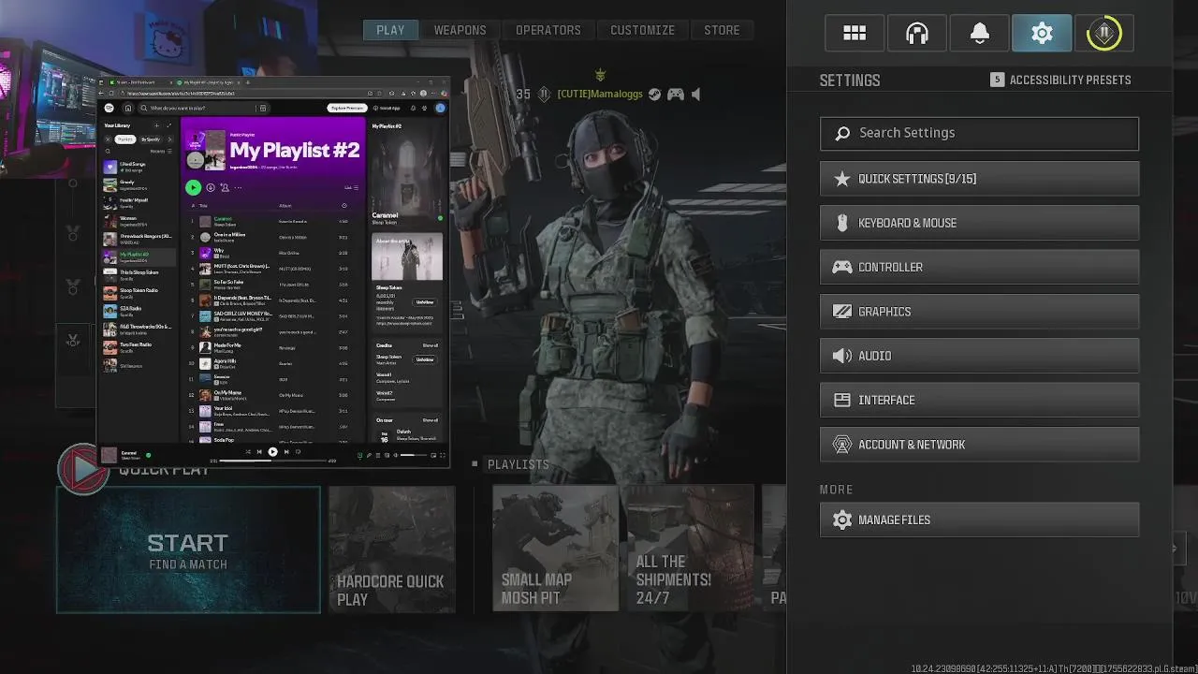Click START Find a Match
This screenshot has width=1198, height=674.
188,549
